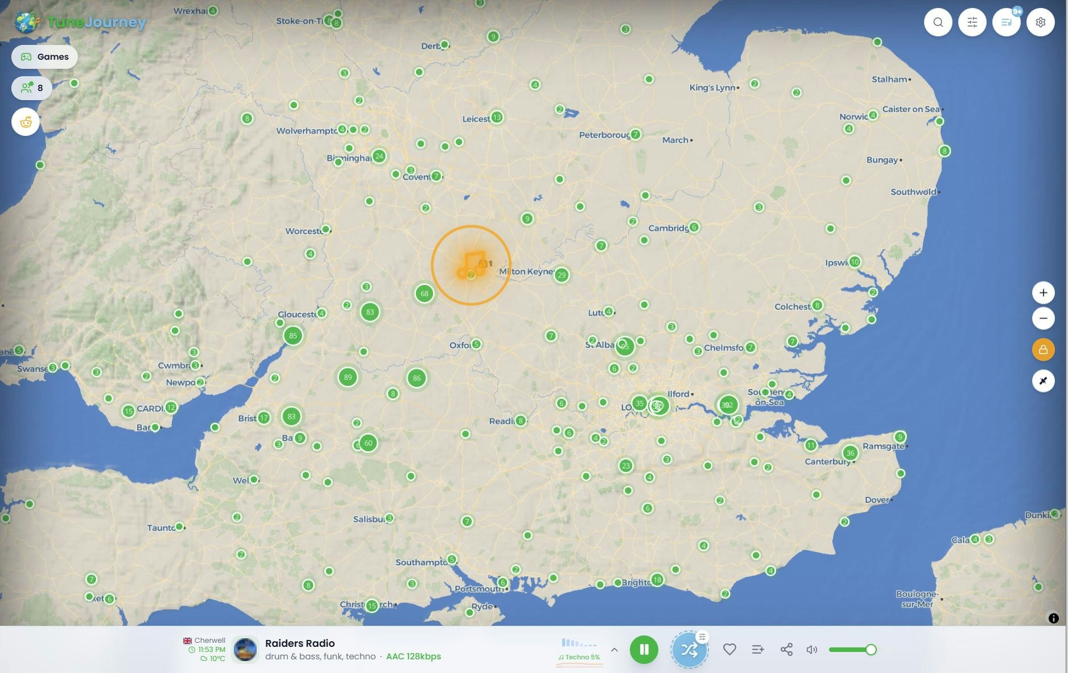This screenshot has width=1068, height=673.
Task: Toggle shuffle random station
Action: pos(689,649)
